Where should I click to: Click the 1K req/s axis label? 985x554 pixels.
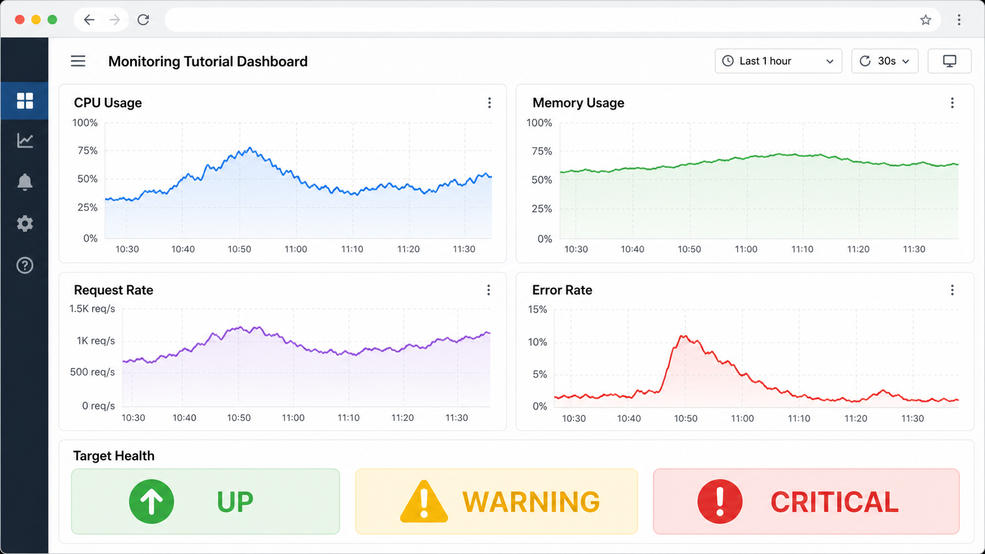pyautogui.click(x=95, y=341)
